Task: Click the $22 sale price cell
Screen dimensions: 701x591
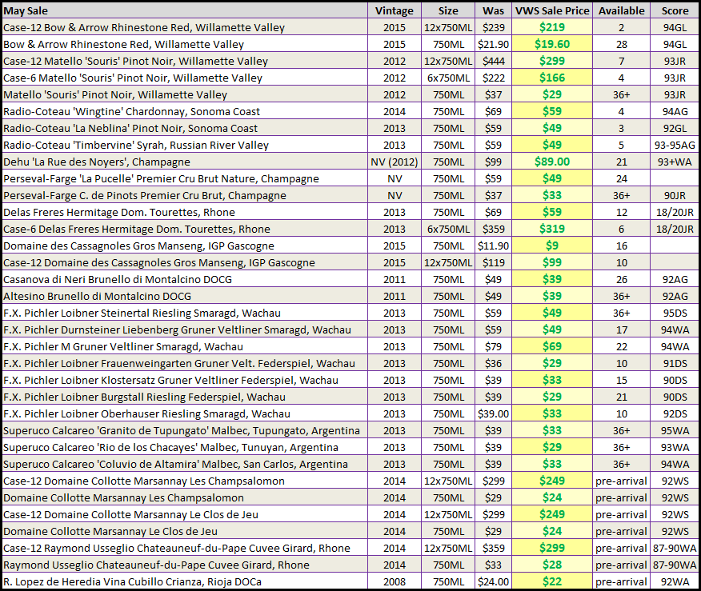Action: [x=552, y=581]
